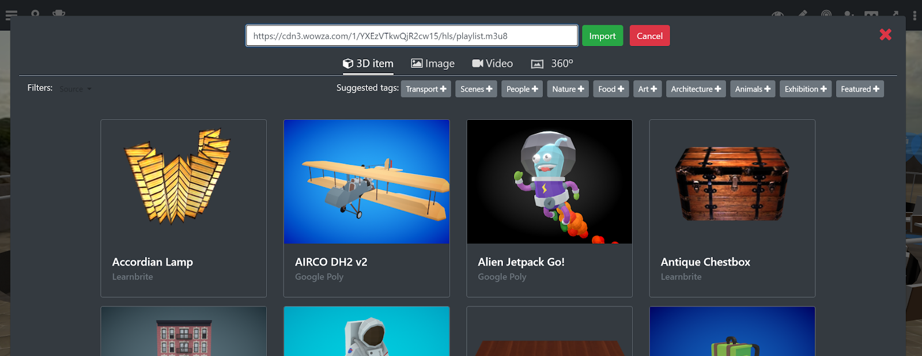Add the Animals suggested tag
This screenshot has height=356, width=922.
(x=753, y=89)
